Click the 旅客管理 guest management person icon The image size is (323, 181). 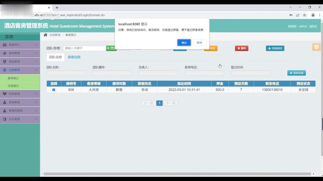(4, 102)
